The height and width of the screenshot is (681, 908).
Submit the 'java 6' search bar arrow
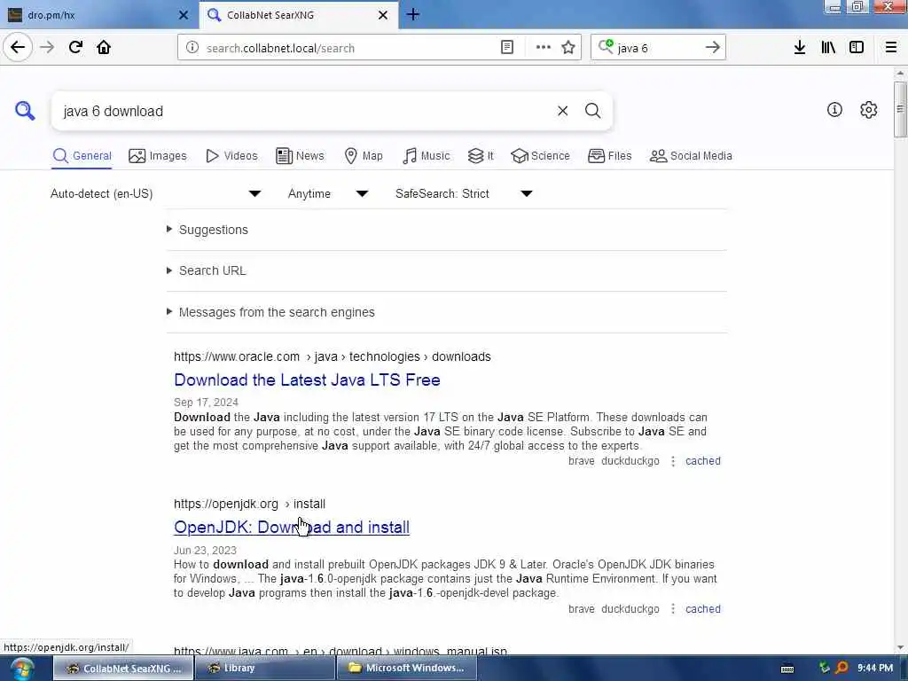coord(712,48)
